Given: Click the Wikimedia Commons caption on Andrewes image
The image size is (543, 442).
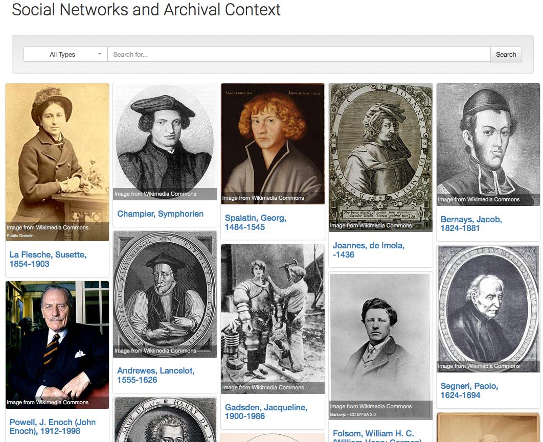Looking at the screenshot, I should [x=155, y=351].
